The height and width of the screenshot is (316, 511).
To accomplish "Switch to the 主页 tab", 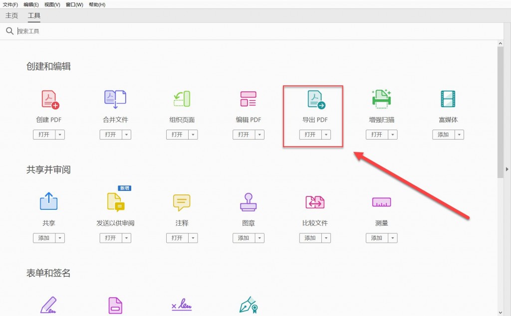I will point(12,15).
